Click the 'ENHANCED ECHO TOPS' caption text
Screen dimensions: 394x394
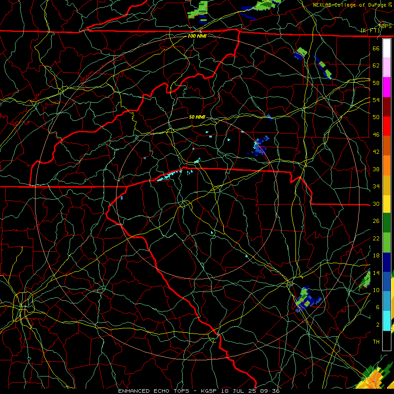coord(154,391)
